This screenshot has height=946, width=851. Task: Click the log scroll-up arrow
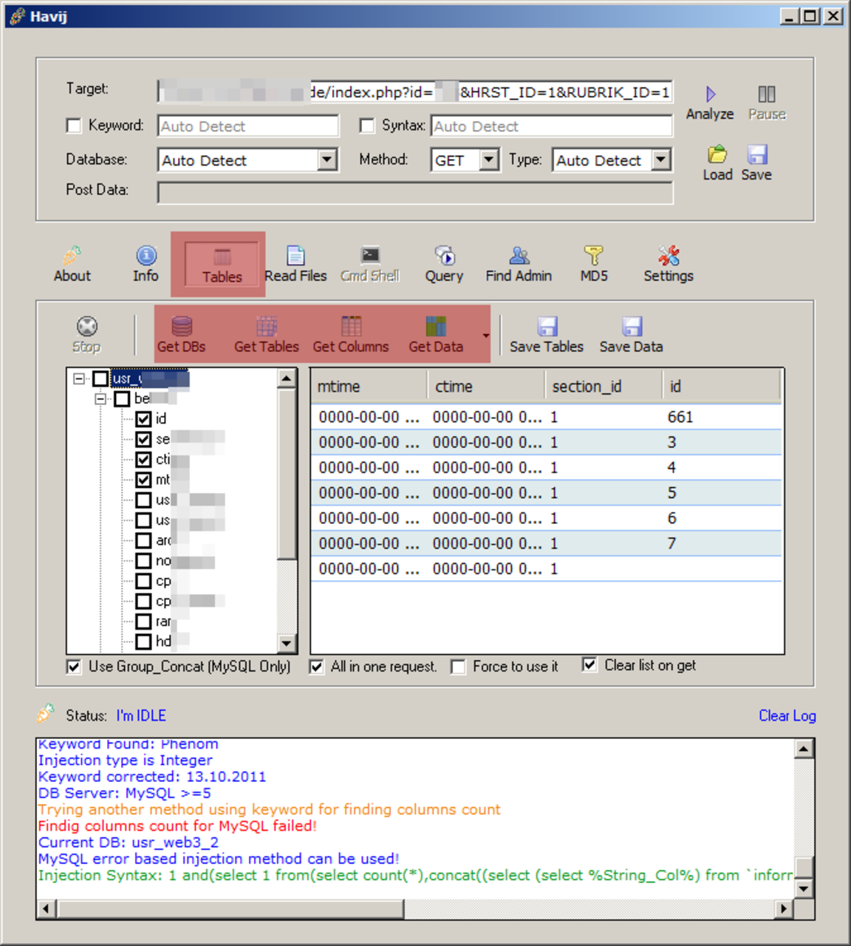(804, 749)
